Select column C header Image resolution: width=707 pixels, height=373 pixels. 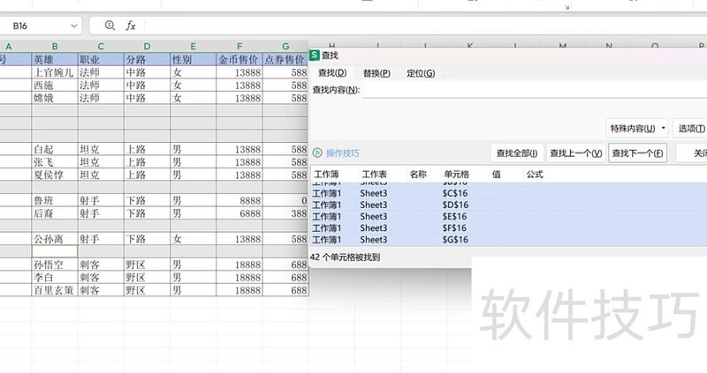[101, 47]
